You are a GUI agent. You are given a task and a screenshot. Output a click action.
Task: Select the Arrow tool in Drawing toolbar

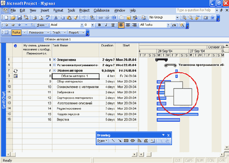click(x=120, y=141)
